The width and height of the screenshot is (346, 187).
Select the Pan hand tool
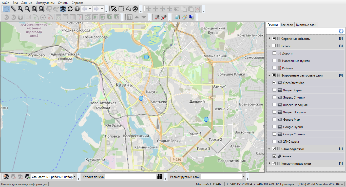[6, 9]
